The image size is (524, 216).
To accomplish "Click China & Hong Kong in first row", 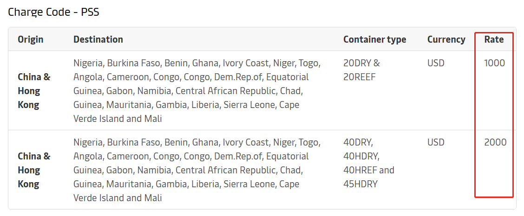I will [x=34, y=91].
